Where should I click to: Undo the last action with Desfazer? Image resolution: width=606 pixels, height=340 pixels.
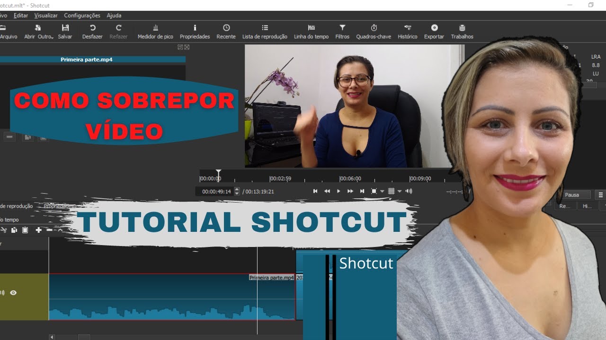tap(92, 32)
